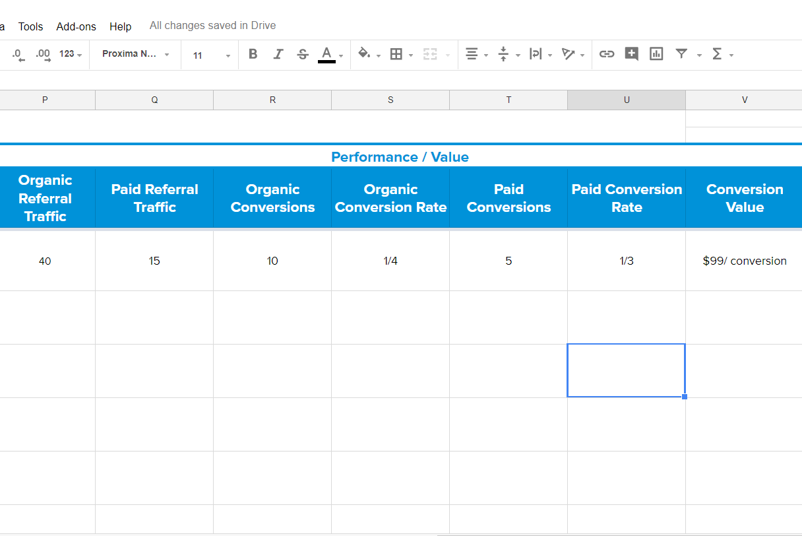Click the vertical align icon
The image size is (802, 536).
point(503,54)
